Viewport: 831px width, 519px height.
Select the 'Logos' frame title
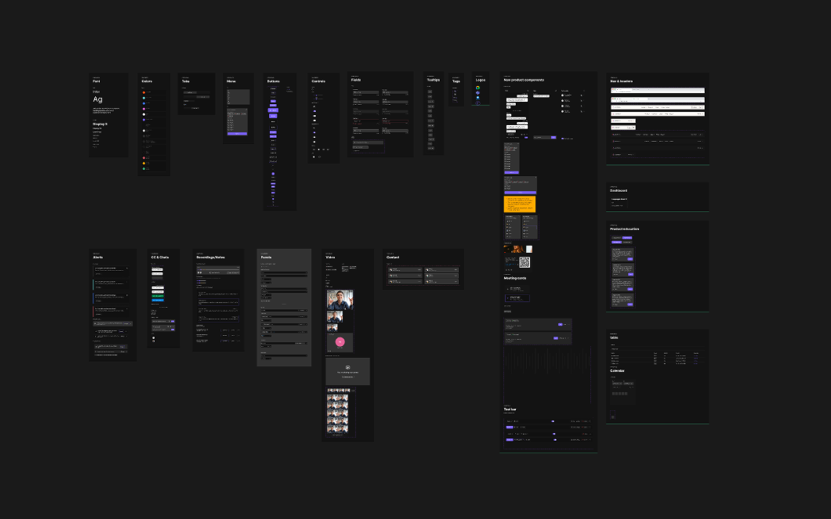coord(480,80)
